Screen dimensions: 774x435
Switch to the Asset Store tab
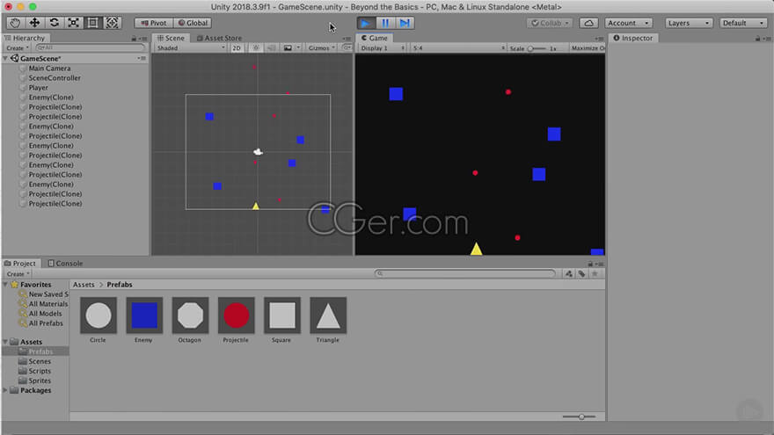(219, 38)
